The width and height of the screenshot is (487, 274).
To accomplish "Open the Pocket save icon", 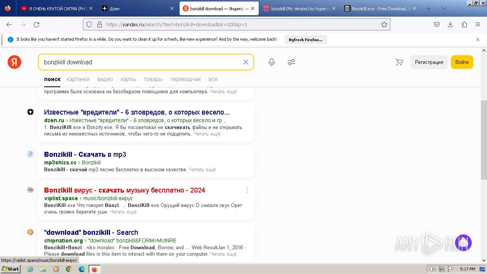I will pos(437,24).
